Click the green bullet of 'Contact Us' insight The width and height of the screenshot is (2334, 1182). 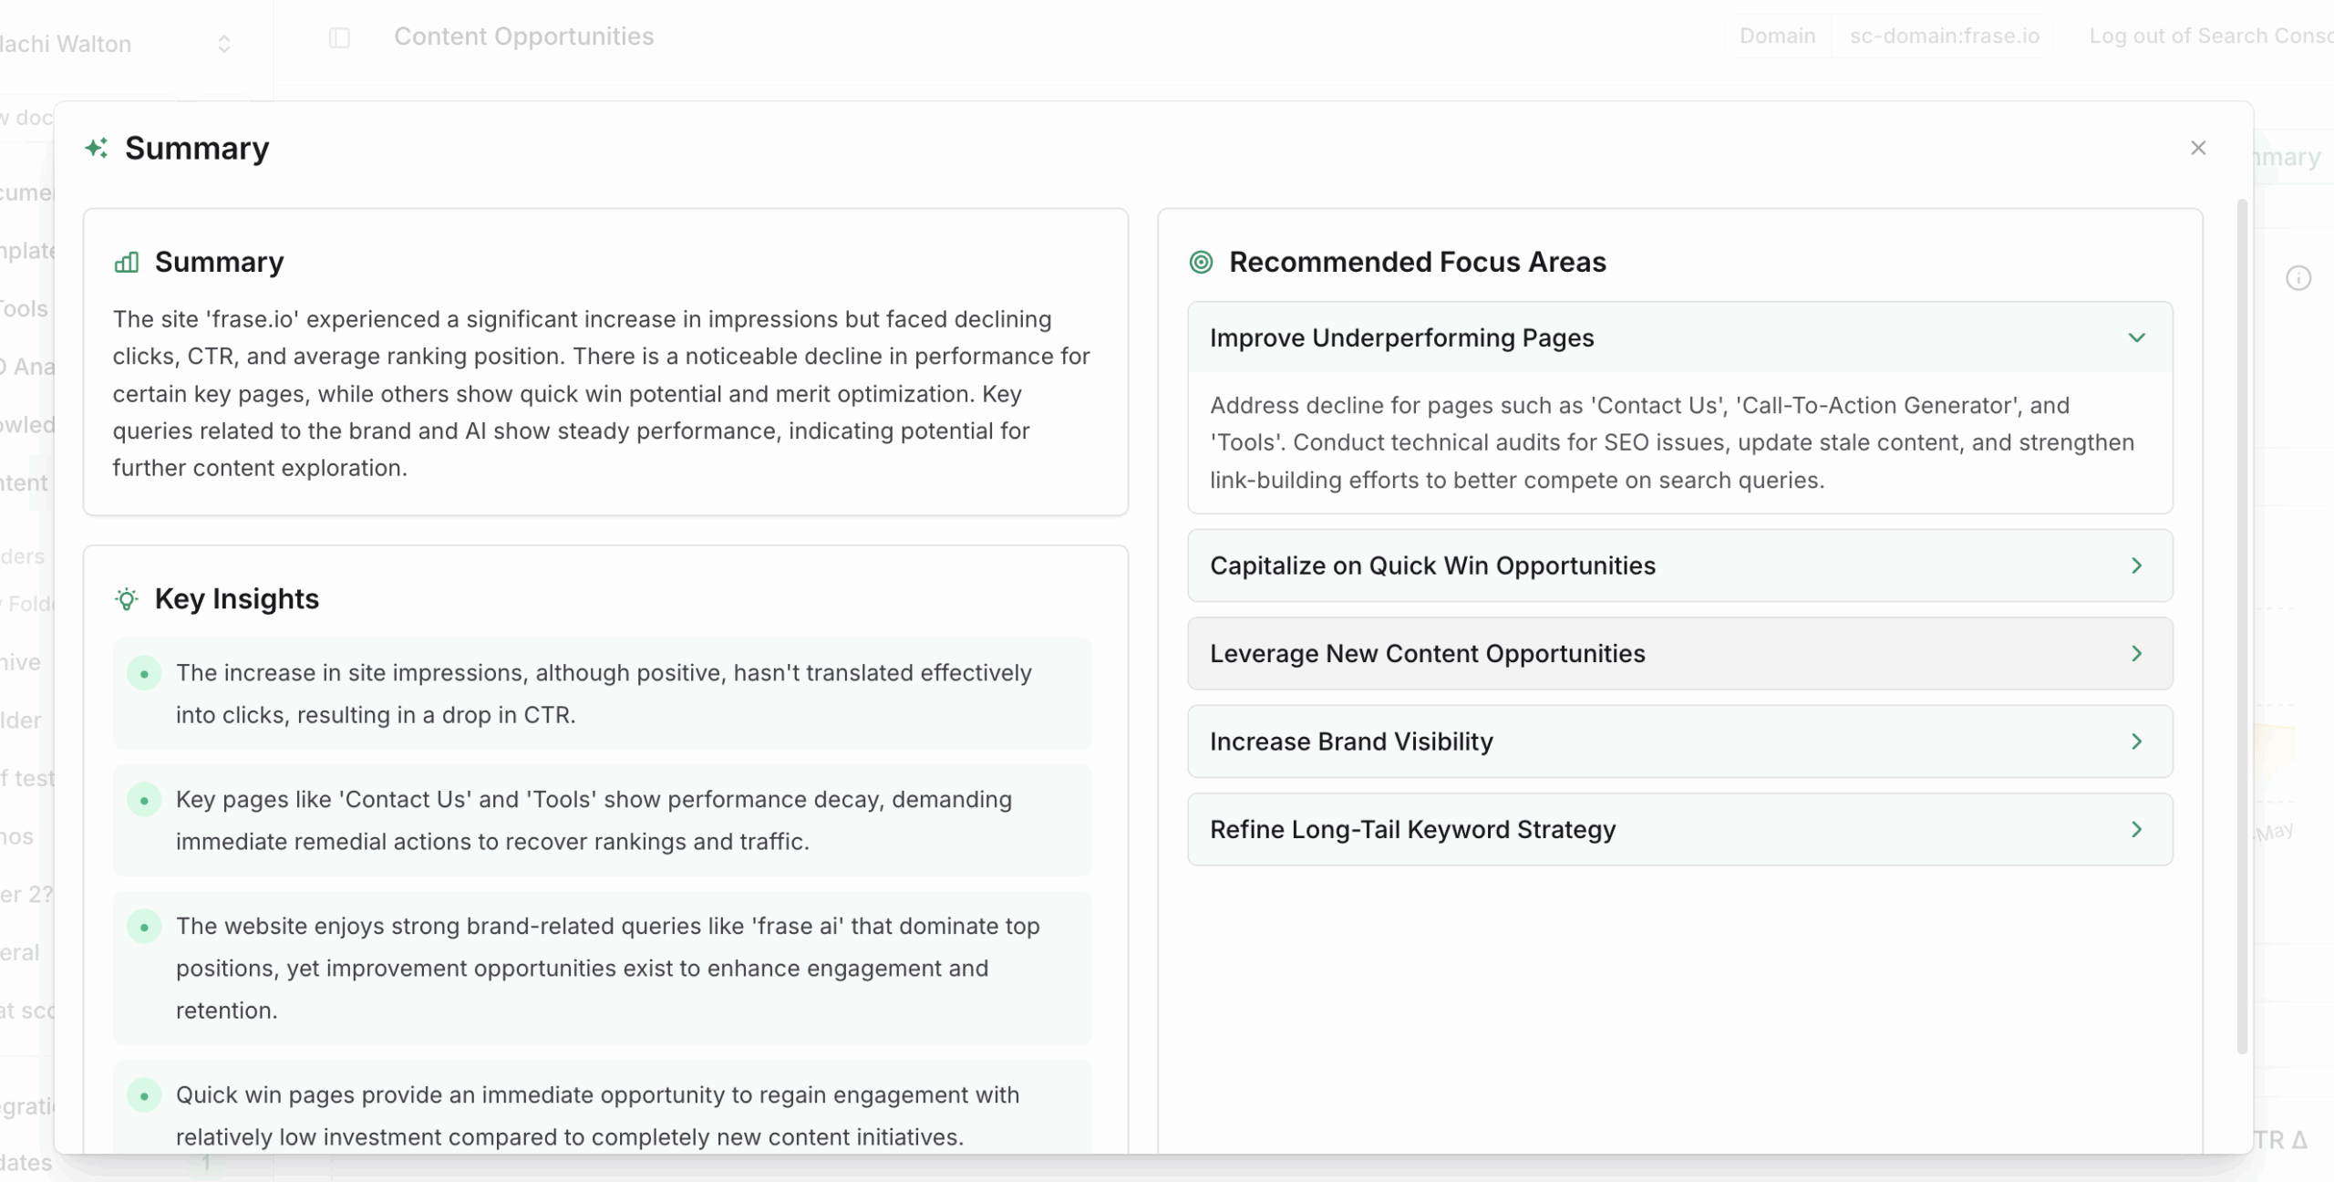[144, 801]
